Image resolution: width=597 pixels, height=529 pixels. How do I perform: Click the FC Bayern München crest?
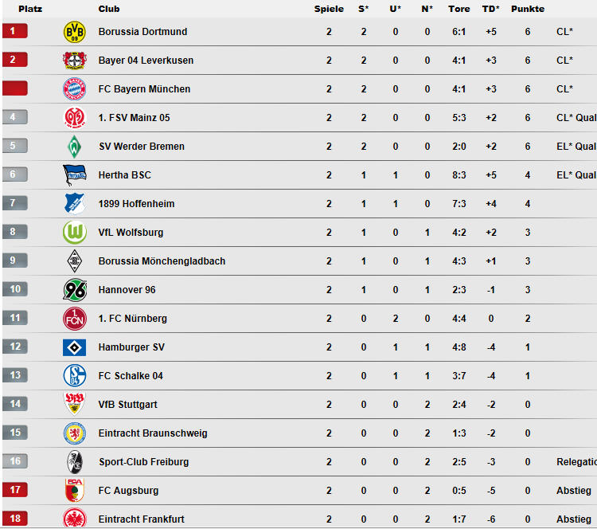[x=74, y=89]
